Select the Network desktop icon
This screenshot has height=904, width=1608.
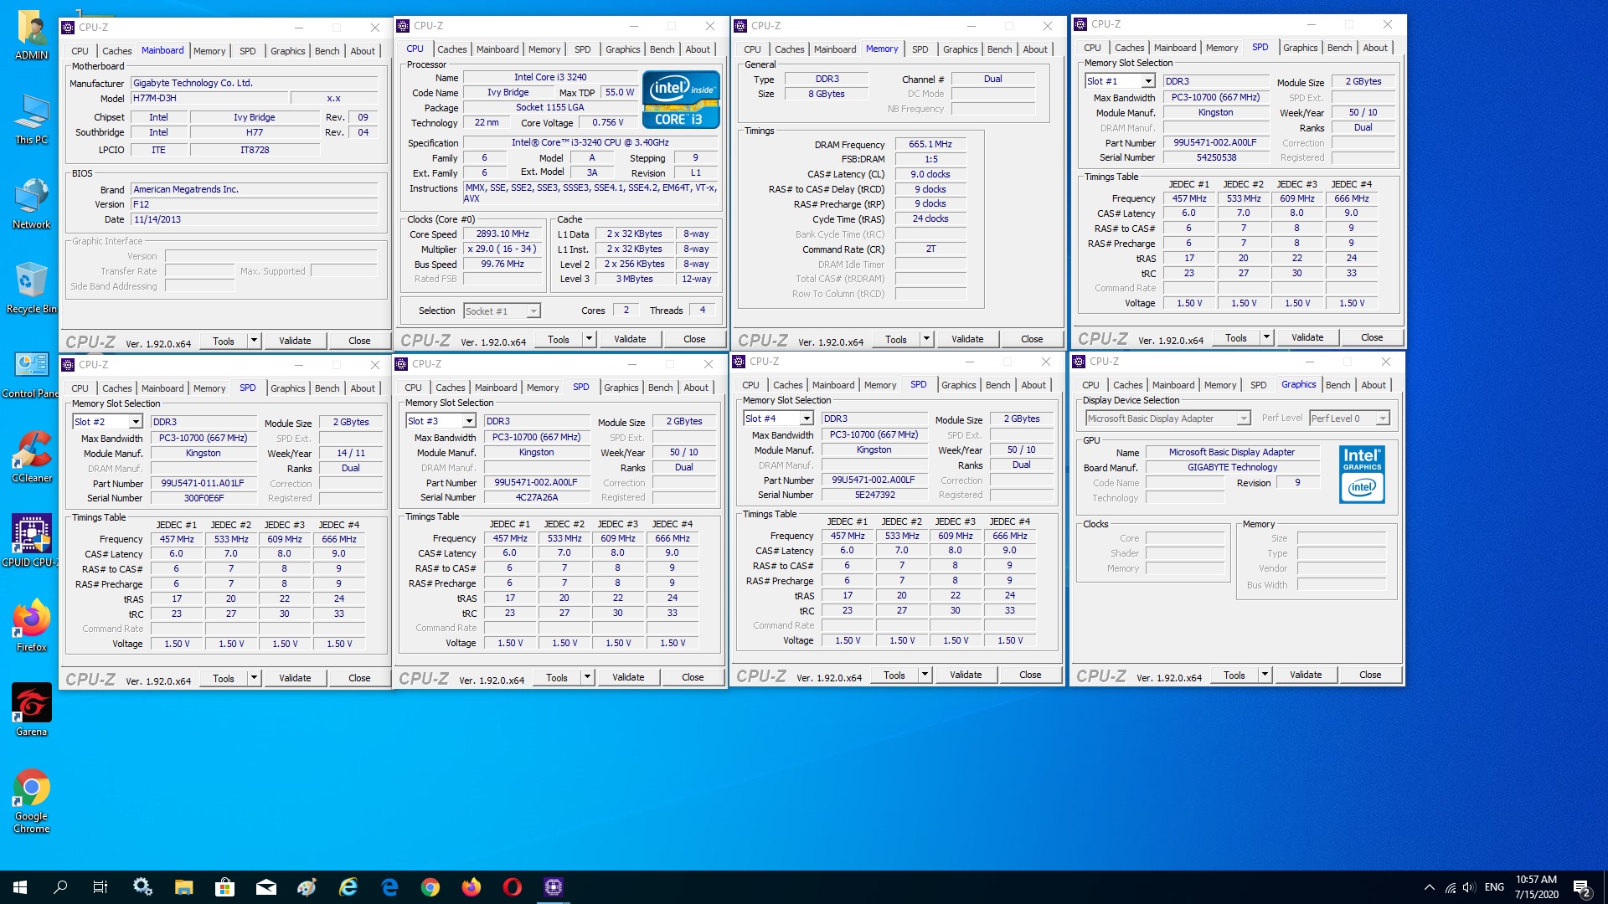click(32, 203)
